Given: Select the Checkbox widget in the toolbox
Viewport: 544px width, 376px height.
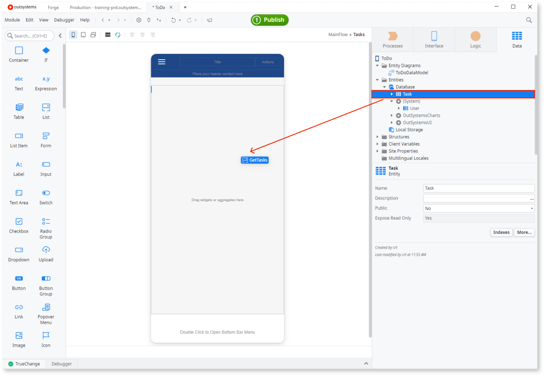Looking at the screenshot, I should pos(18,222).
